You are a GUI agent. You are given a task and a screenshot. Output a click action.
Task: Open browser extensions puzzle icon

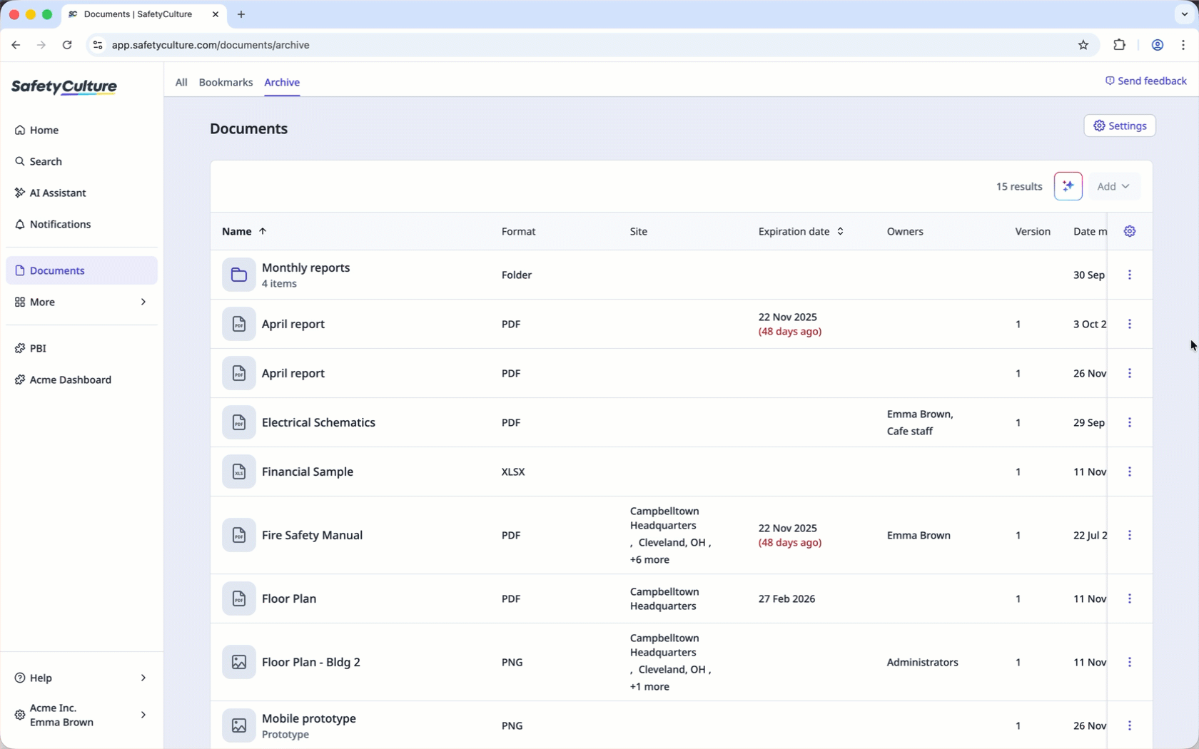[1119, 45]
